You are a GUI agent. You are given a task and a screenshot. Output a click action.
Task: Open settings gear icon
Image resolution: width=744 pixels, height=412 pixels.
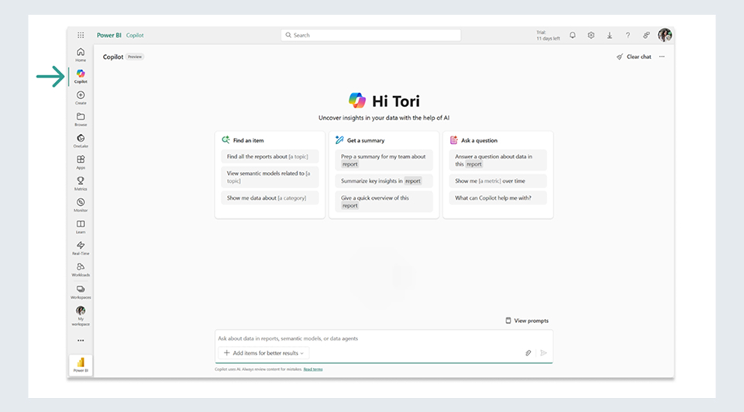[x=591, y=35]
